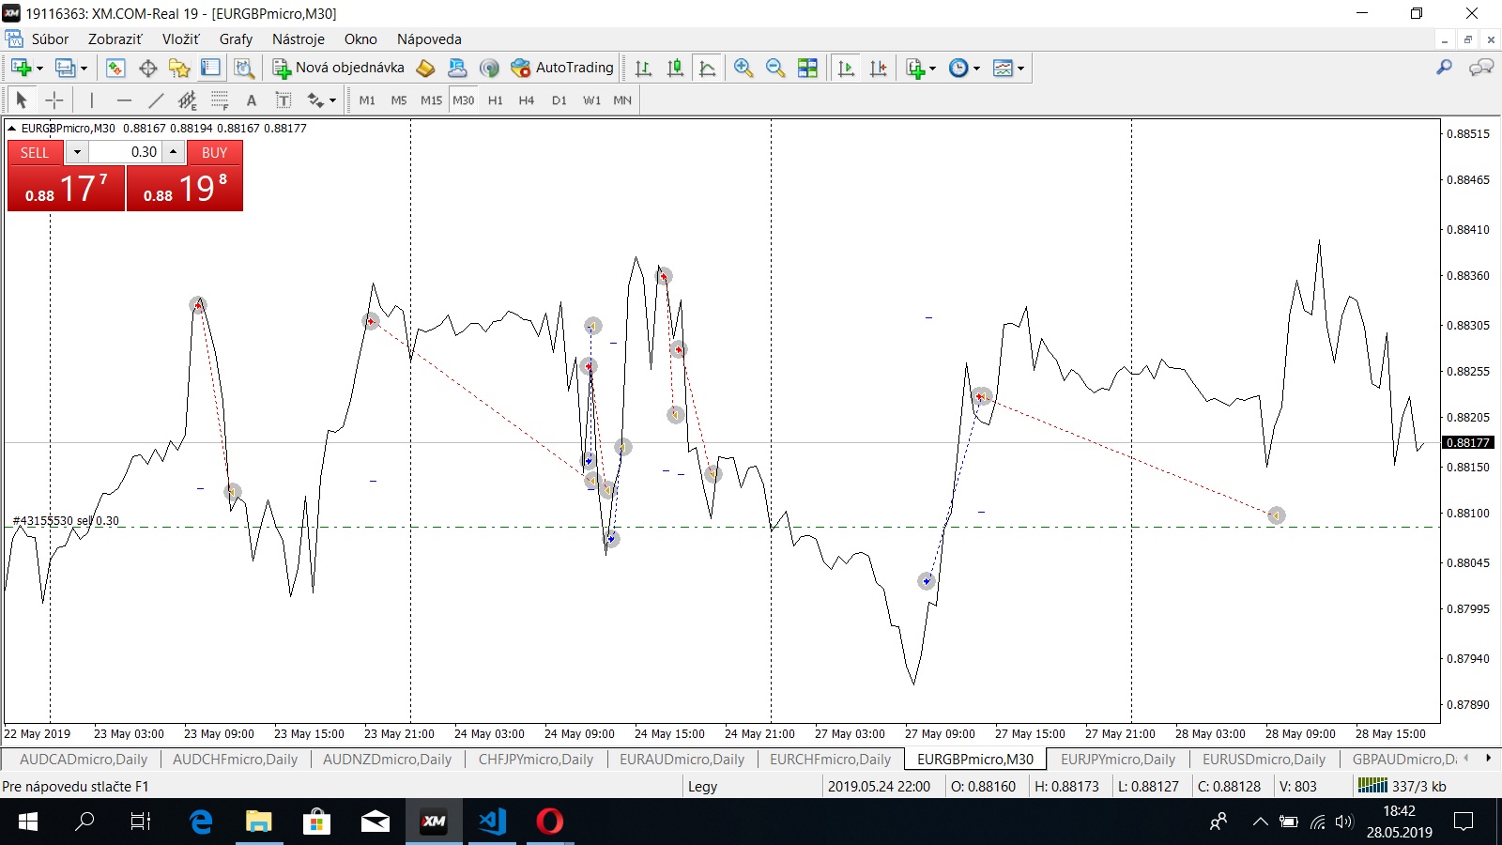This screenshot has height=845, width=1502.
Task: Expand the profiles dropdown arrow
Action: (x=84, y=68)
